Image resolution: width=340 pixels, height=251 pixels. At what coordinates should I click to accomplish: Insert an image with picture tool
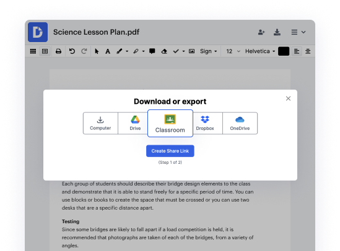coord(191,51)
